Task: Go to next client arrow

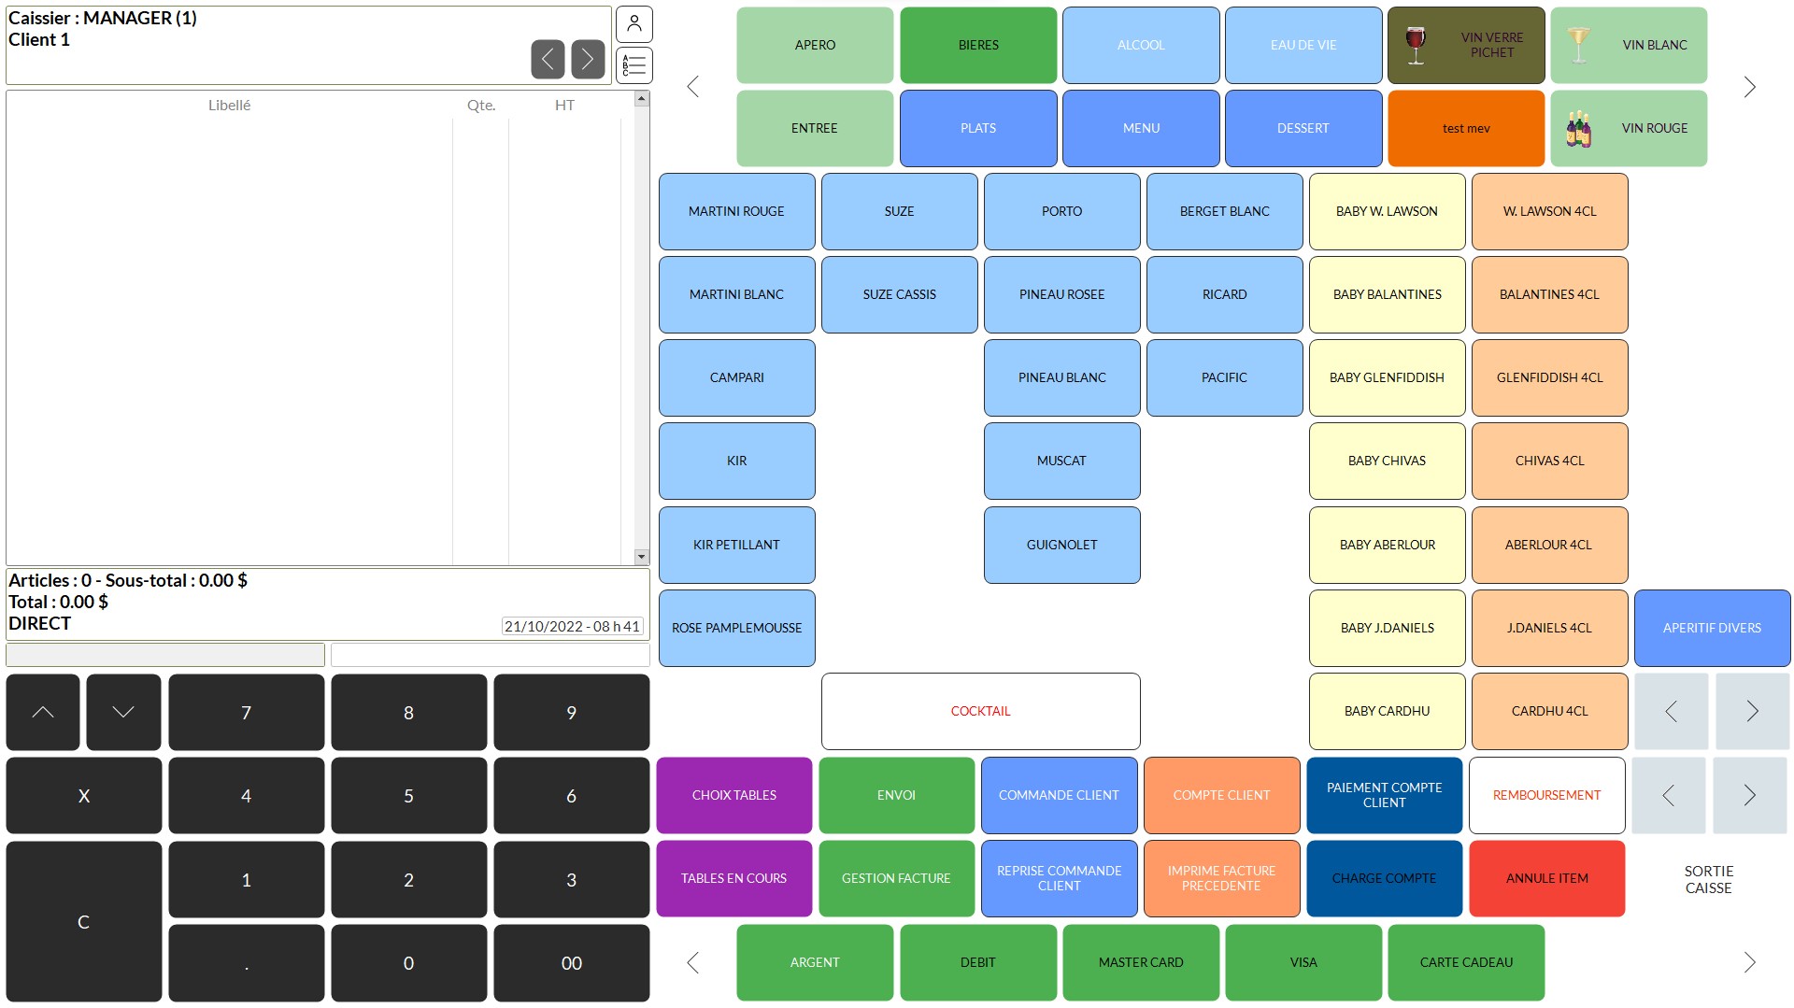Action: point(588,60)
